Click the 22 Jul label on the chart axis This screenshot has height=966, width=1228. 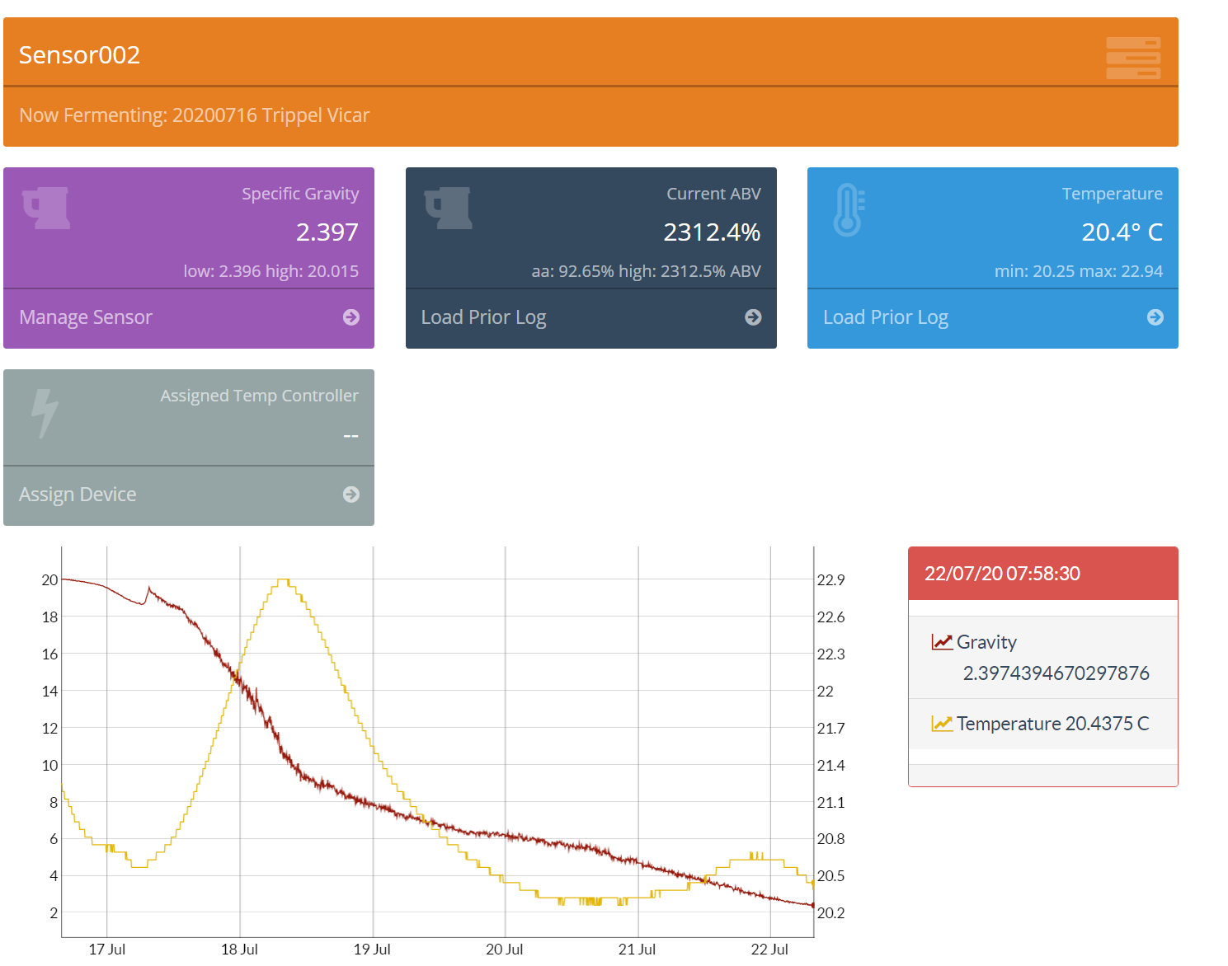point(769,950)
